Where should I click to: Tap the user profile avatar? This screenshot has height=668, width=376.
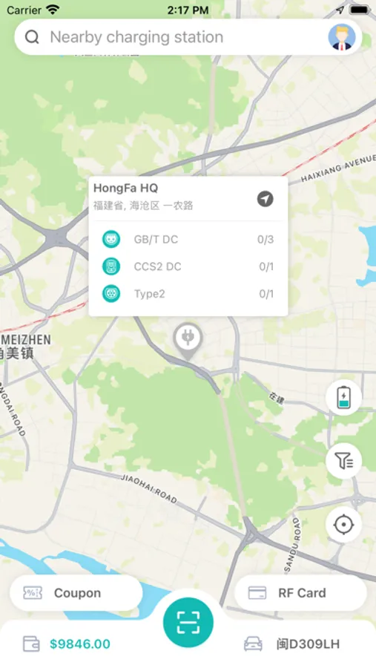pos(342,37)
